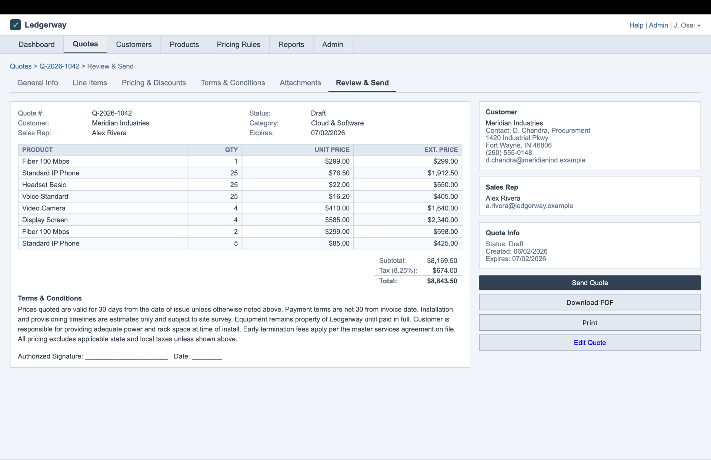Click the UNIT PRICE column header
The image size is (711, 460).
pyautogui.click(x=298, y=150)
